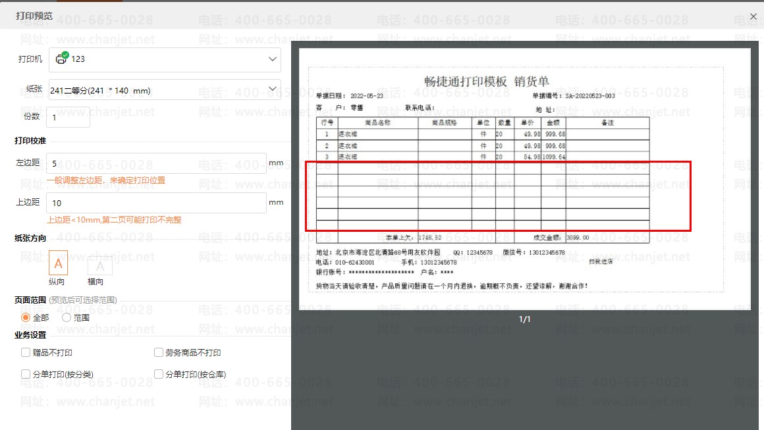Image resolution: width=764 pixels, height=430 pixels.
Task: Toggle 分单打印(按仓库) checkbox
Action: (158, 374)
